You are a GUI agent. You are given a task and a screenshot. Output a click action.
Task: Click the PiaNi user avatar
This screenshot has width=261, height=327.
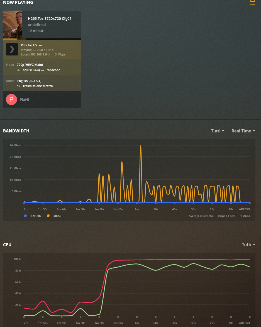point(11,100)
